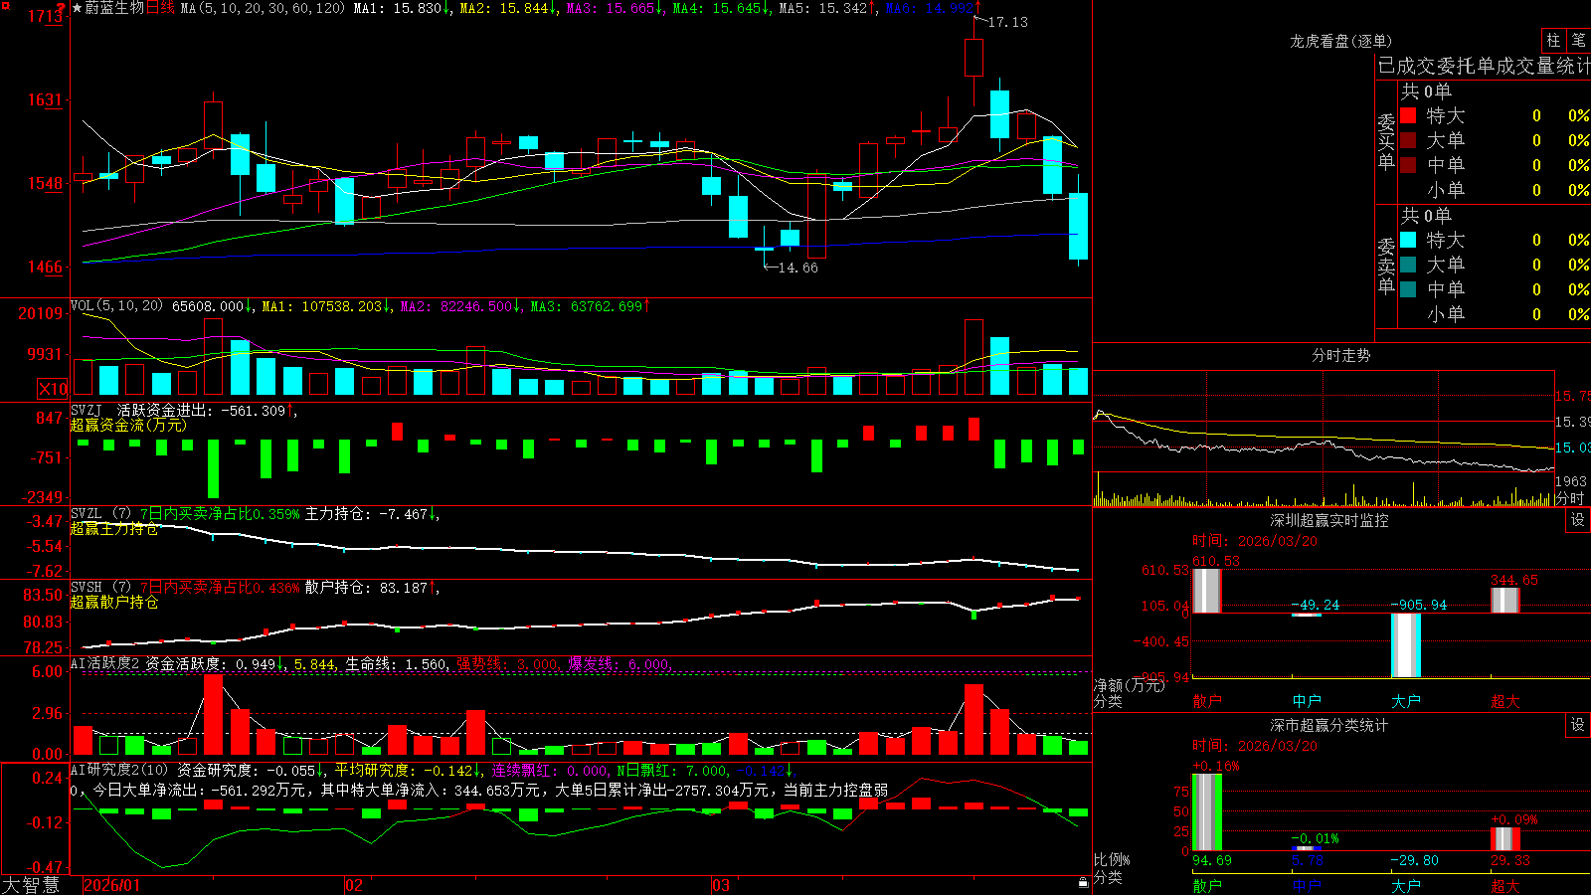Screen dimensions: 1591x895
Task: Click the 笔 tick-view button
Action: point(1578,41)
